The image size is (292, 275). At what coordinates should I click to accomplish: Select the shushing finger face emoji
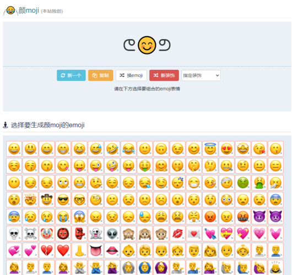(x=194, y=166)
